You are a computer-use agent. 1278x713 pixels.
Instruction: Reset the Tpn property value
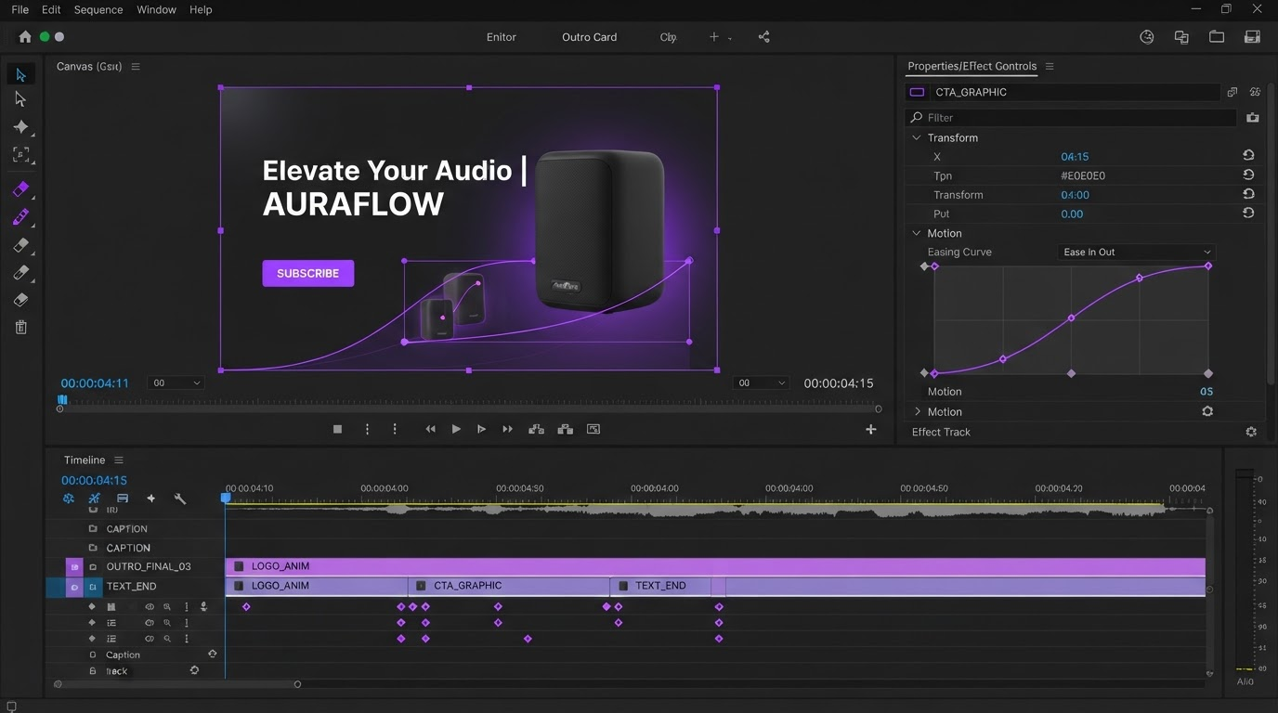[1248, 175]
